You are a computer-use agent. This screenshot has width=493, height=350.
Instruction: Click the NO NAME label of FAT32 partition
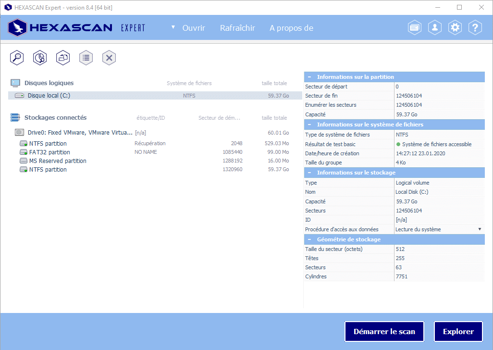[x=146, y=152]
